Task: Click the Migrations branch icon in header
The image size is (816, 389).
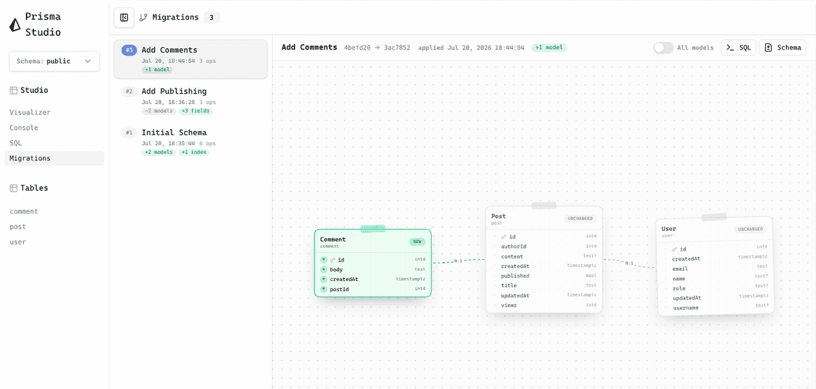Action: [143, 18]
